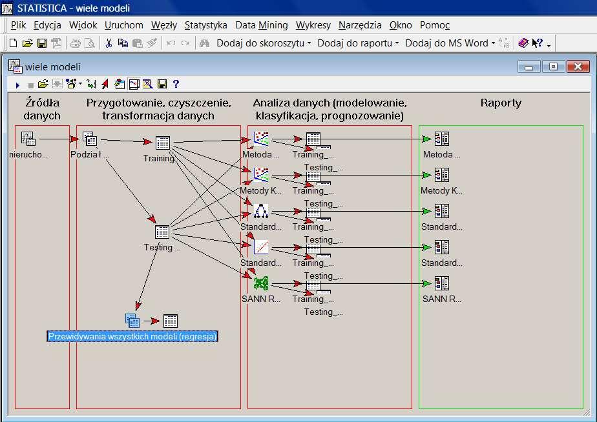Select the Metoda... scatter model node in analysis panel

coord(261,139)
